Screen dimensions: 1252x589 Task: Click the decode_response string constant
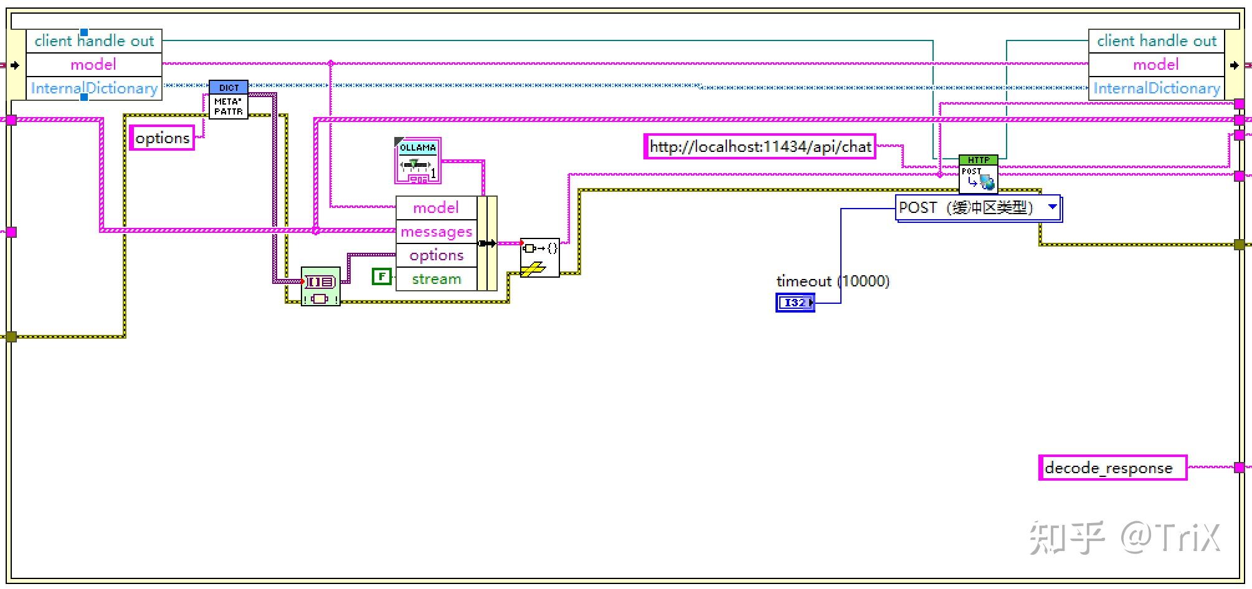pyautogui.click(x=1112, y=468)
